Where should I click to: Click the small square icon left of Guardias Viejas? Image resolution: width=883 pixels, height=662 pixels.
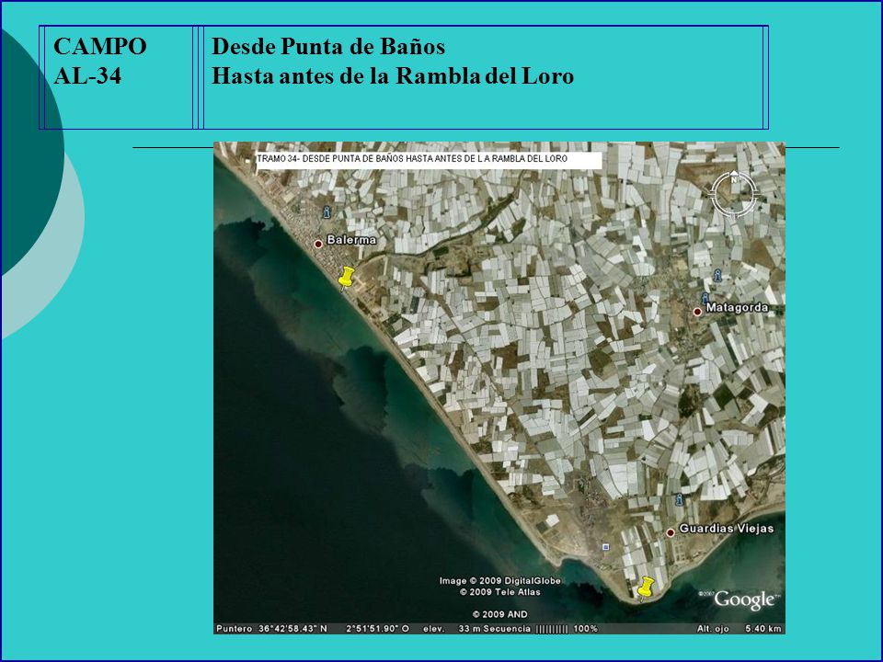point(606,546)
